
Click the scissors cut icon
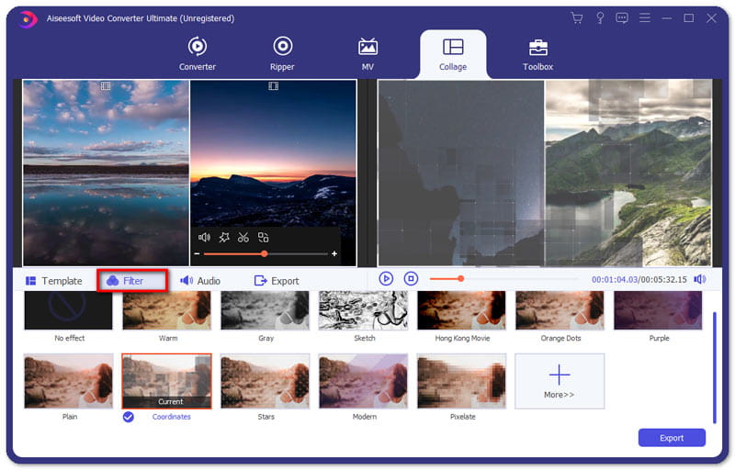(x=243, y=238)
